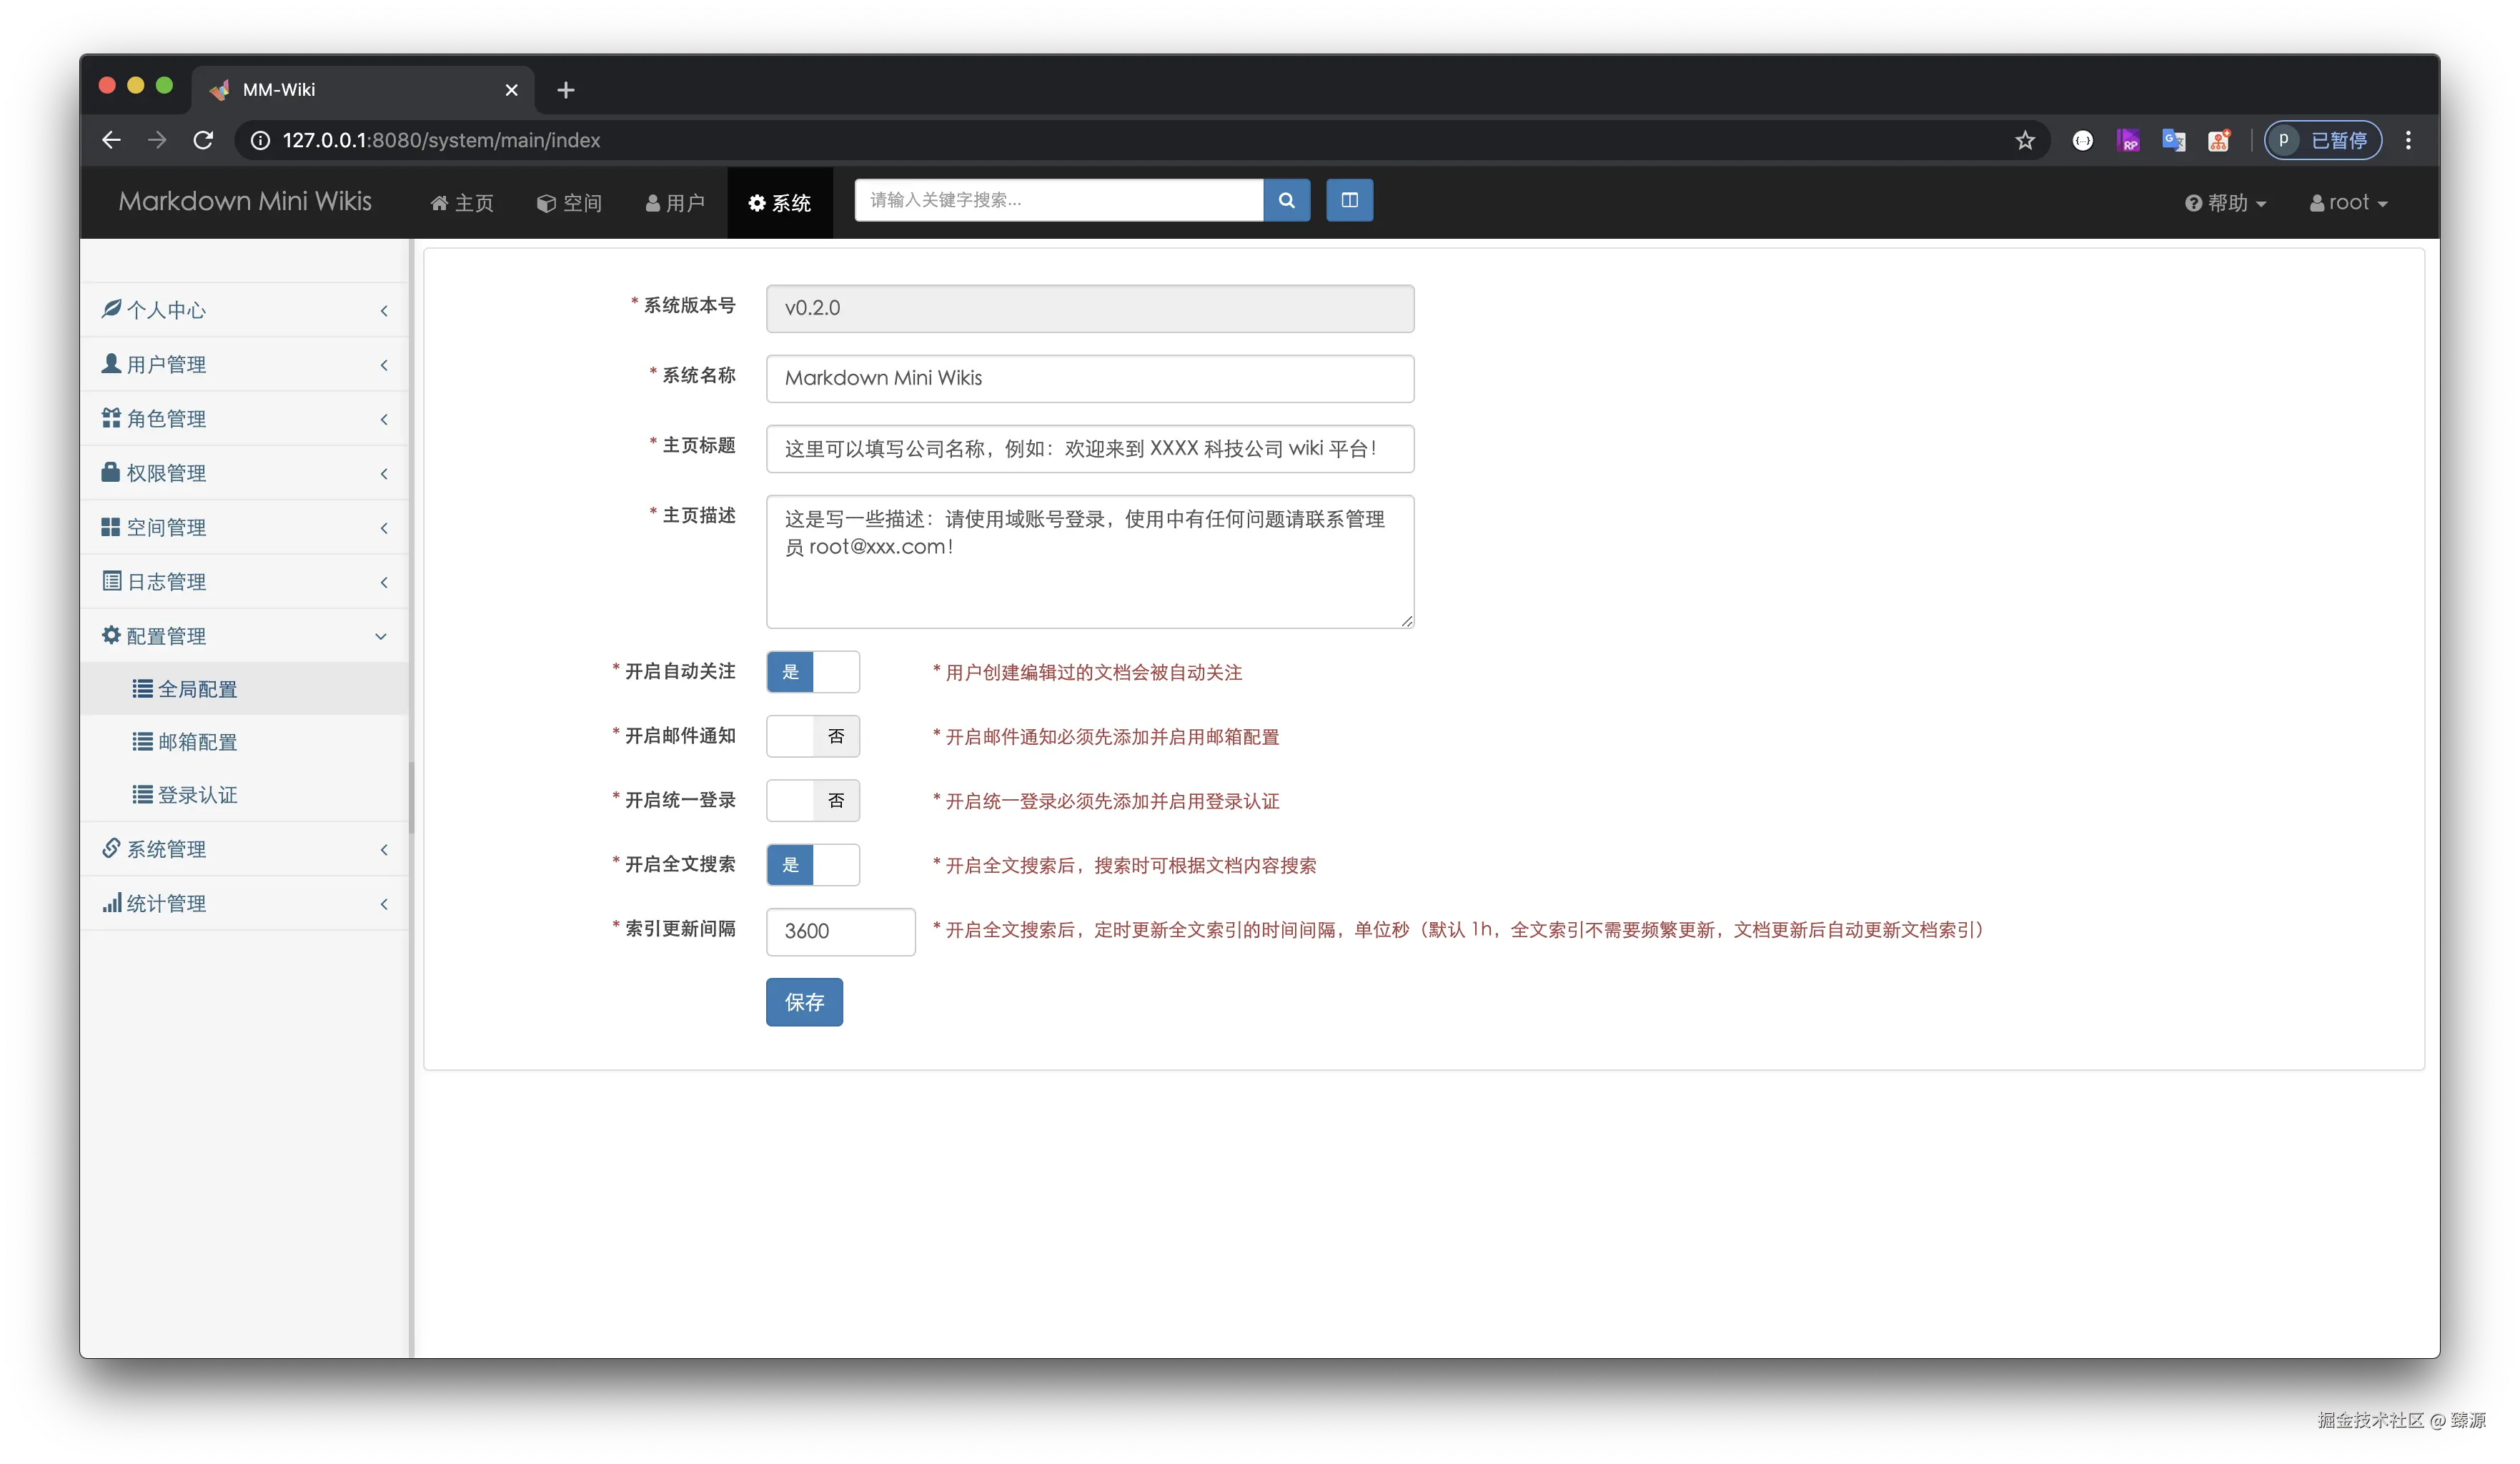Turn off the 开启全文搜索 switch
2520x1464 pixels.
coord(812,865)
